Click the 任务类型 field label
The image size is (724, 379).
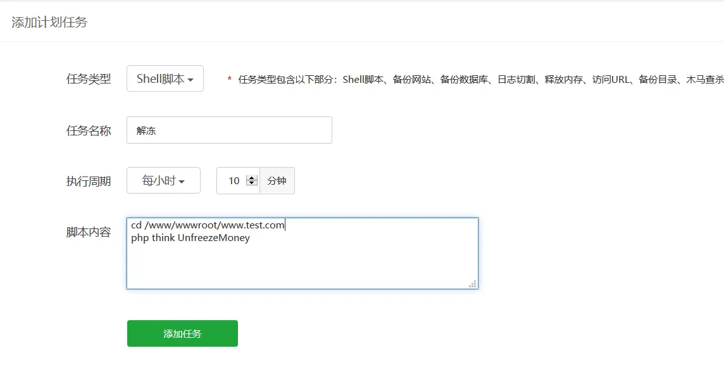89,78
